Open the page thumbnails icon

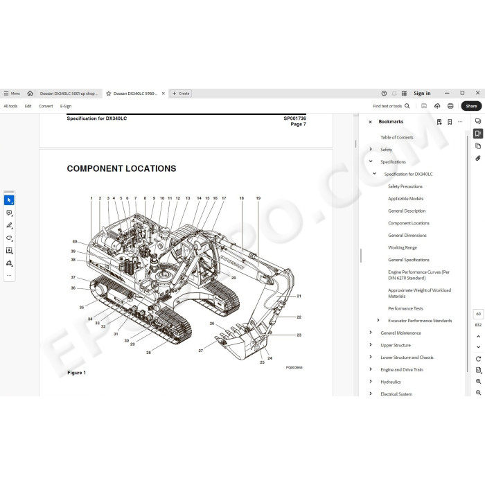pyautogui.click(x=478, y=145)
